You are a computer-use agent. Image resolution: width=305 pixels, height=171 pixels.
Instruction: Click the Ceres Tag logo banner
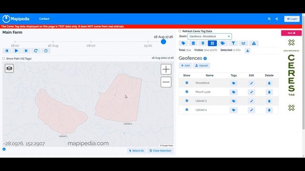click(291, 75)
